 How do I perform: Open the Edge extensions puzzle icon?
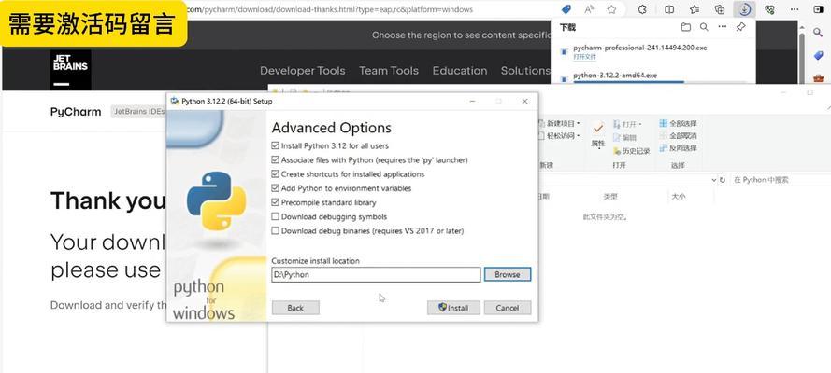tap(642, 9)
